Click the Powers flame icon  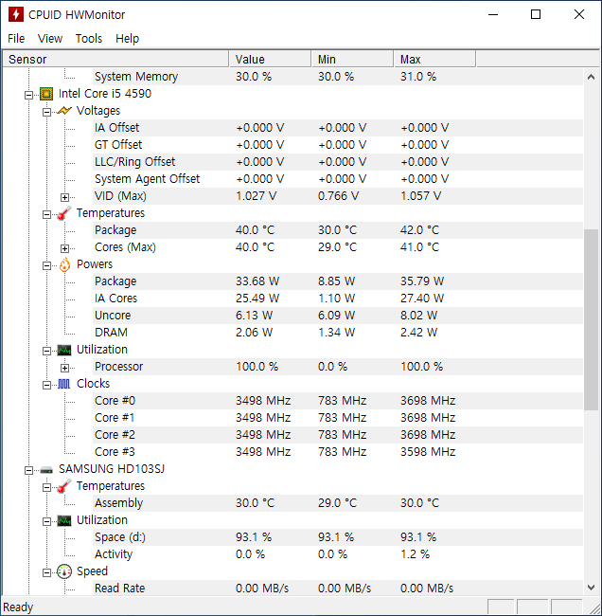click(x=64, y=264)
